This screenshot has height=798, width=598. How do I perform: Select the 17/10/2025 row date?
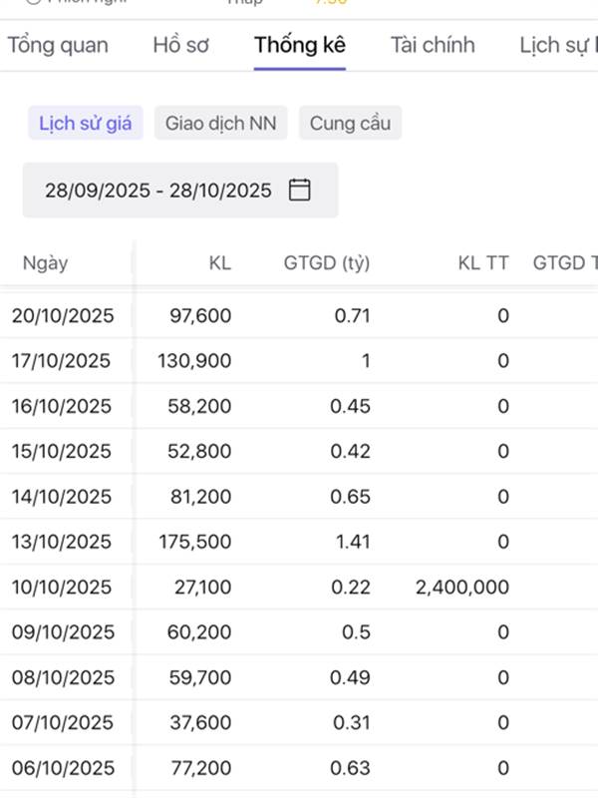click(63, 361)
